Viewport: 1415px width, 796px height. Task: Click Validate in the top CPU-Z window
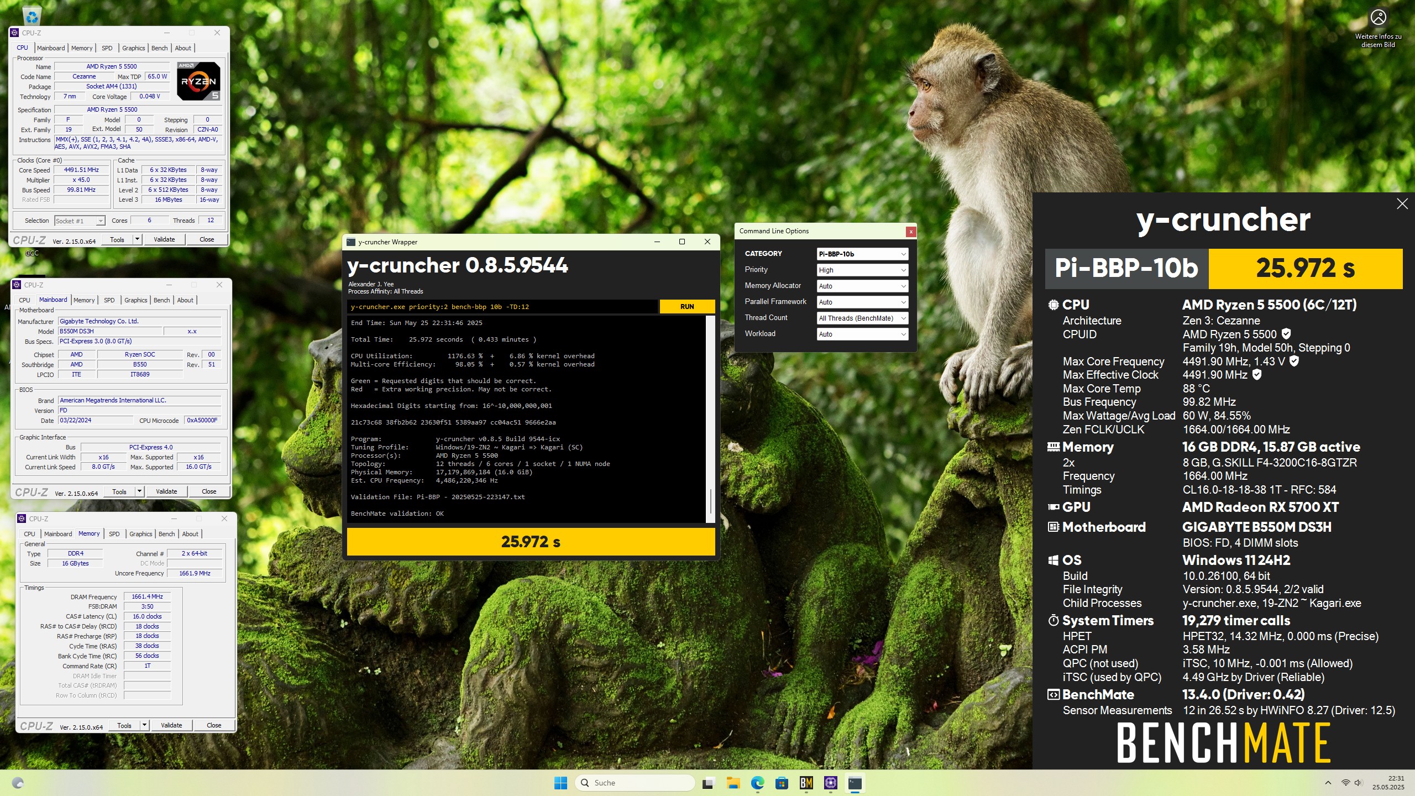pos(164,239)
